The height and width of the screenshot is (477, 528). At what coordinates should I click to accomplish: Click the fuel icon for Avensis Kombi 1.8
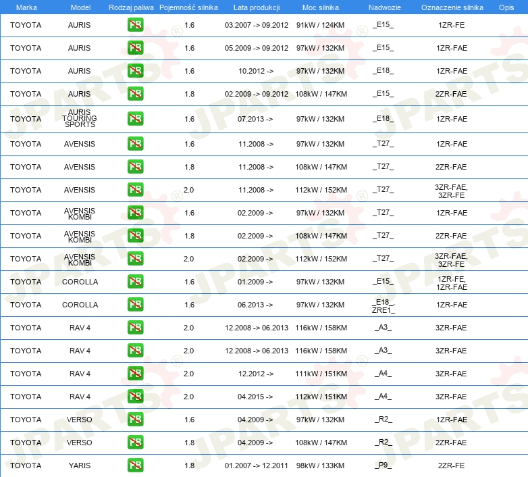pyautogui.click(x=135, y=236)
